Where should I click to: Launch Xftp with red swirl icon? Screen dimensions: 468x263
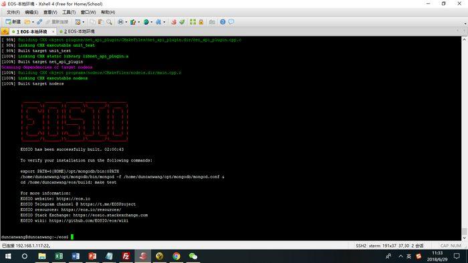(x=174, y=22)
